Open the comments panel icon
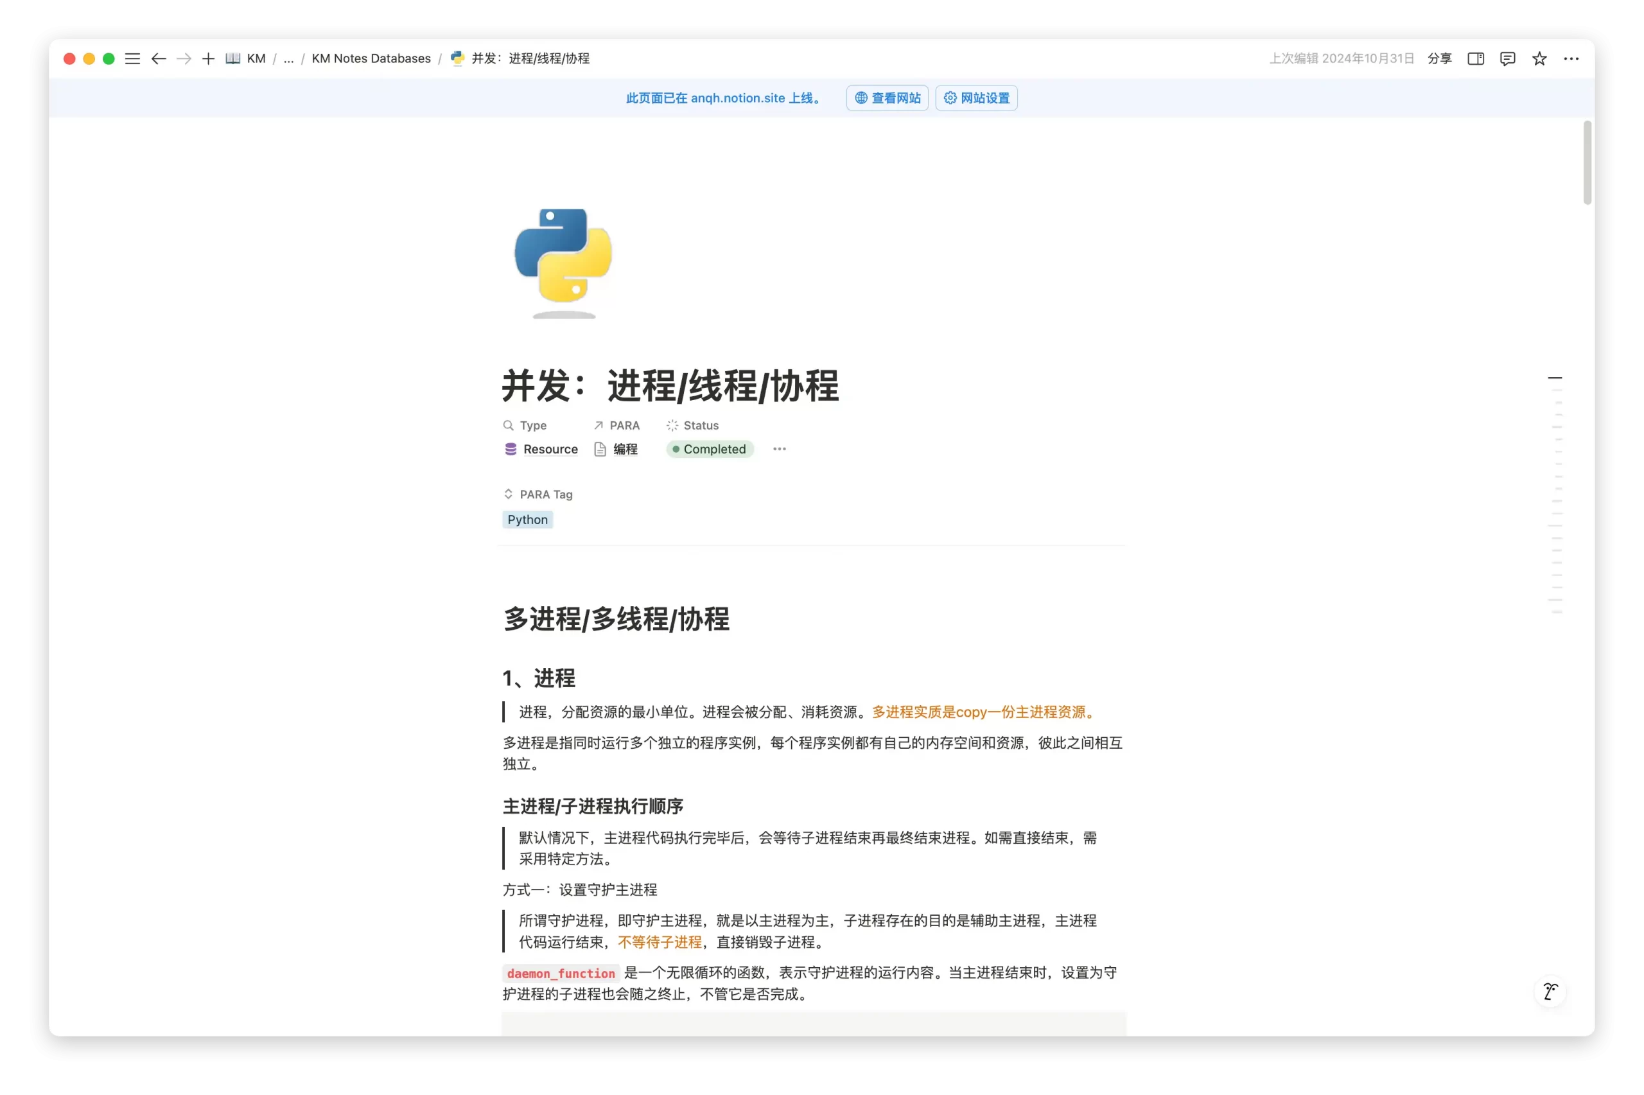The width and height of the screenshot is (1644, 1095). [x=1507, y=58]
